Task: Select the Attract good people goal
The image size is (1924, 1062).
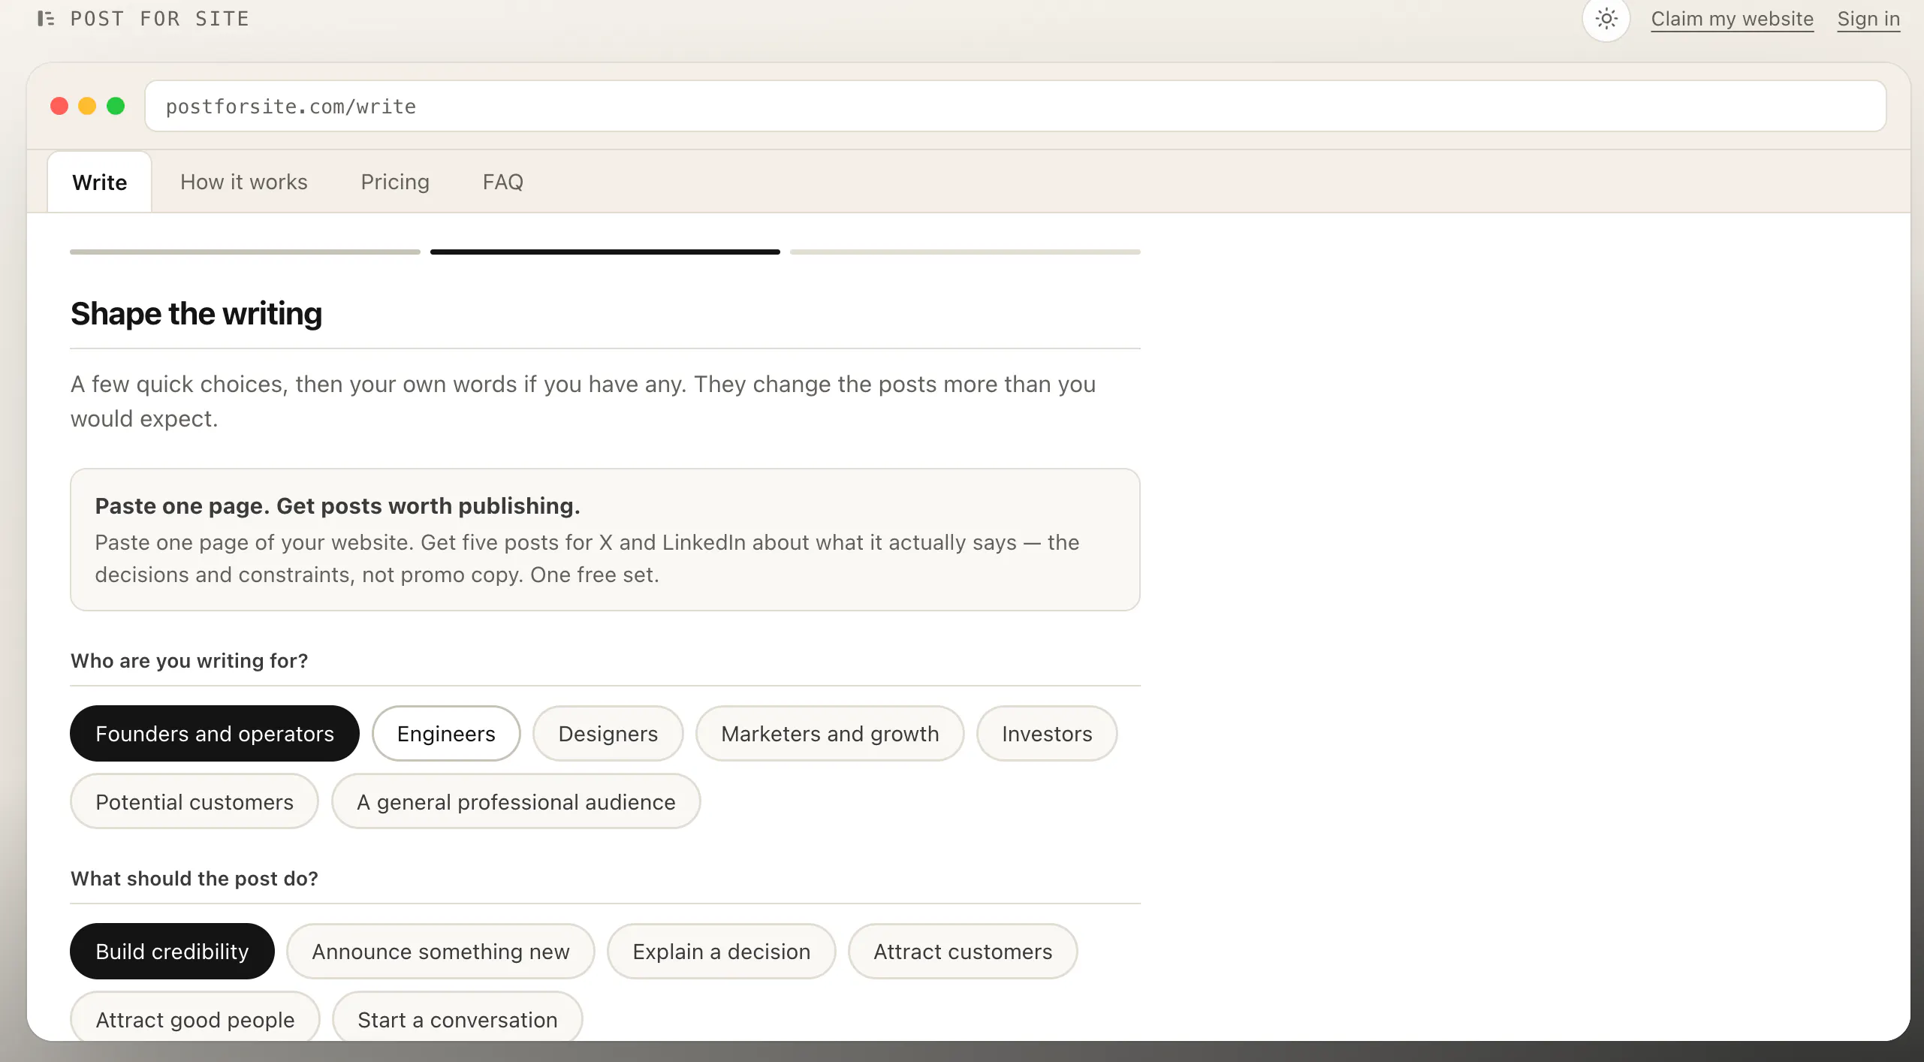Action: pos(195,1018)
